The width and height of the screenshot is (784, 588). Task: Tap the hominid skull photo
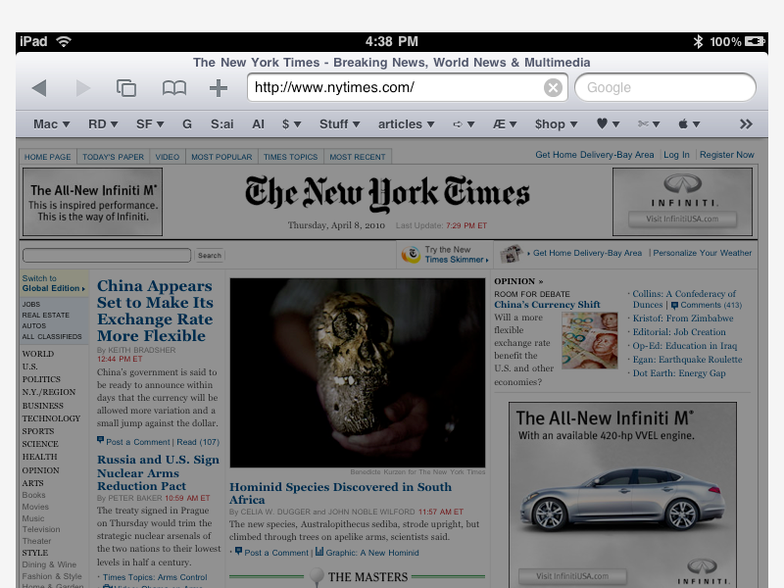pyautogui.click(x=358, y=373)
